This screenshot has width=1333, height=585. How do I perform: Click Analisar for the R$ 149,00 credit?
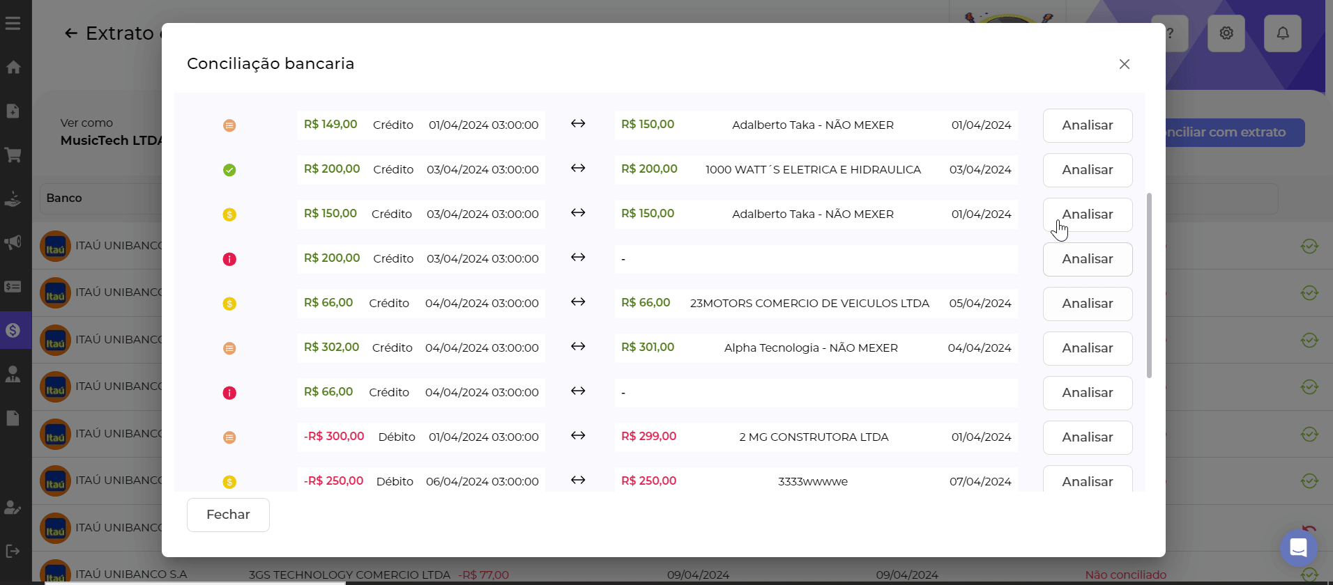click(1087, 125)
